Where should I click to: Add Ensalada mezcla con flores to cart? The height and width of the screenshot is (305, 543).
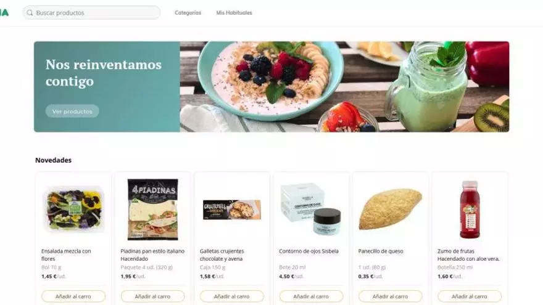(x=73, y=296)
